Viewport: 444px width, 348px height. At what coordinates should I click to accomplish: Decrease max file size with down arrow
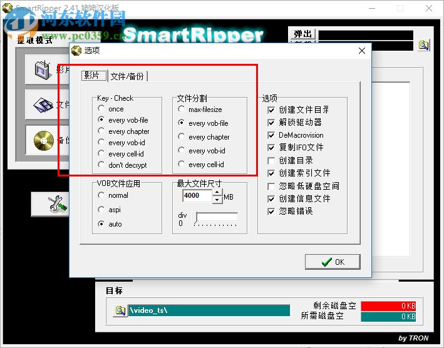point(217,200)
